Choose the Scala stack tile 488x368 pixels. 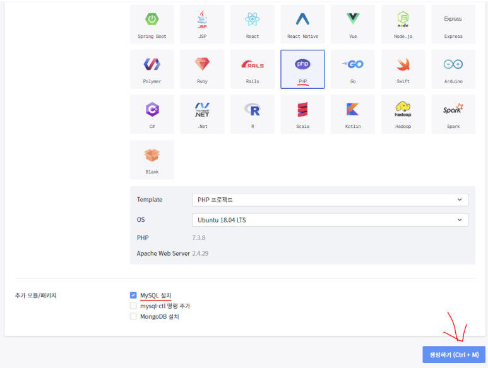point(302,114)
